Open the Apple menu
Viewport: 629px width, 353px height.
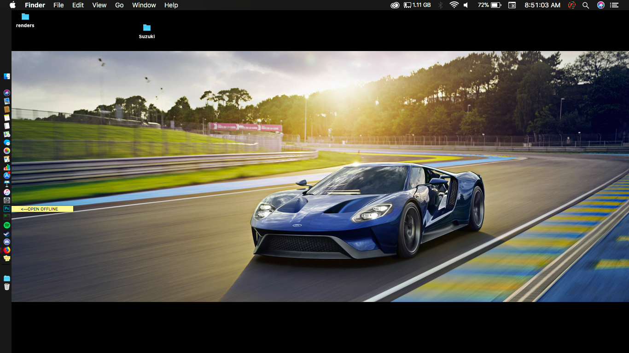12,5
